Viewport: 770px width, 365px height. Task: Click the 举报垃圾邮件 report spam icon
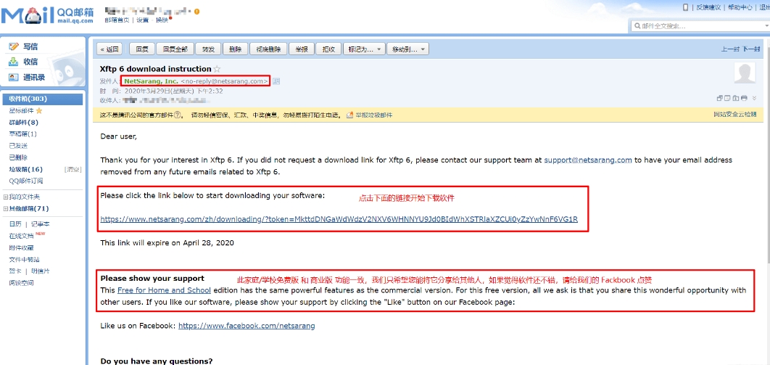click(349, 115)
